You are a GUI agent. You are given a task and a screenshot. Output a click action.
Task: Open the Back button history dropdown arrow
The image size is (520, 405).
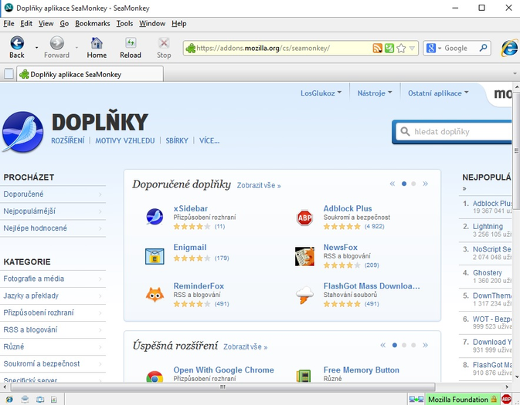[36, 48]
